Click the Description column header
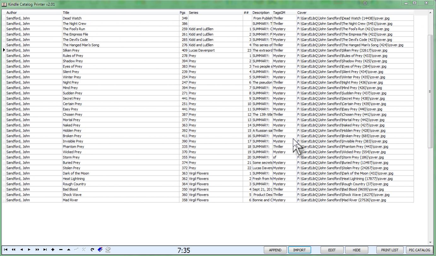This screenshot has width=436, height=256. click(262, 13)
